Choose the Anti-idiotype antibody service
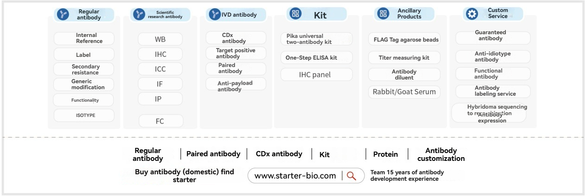 [492, 56]
